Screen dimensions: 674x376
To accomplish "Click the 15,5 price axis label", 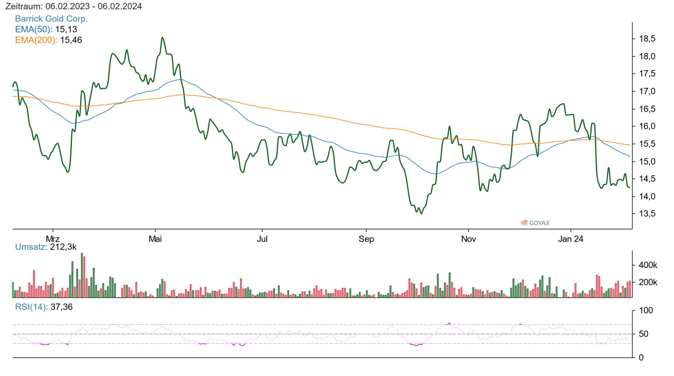I will click(647, 144).
